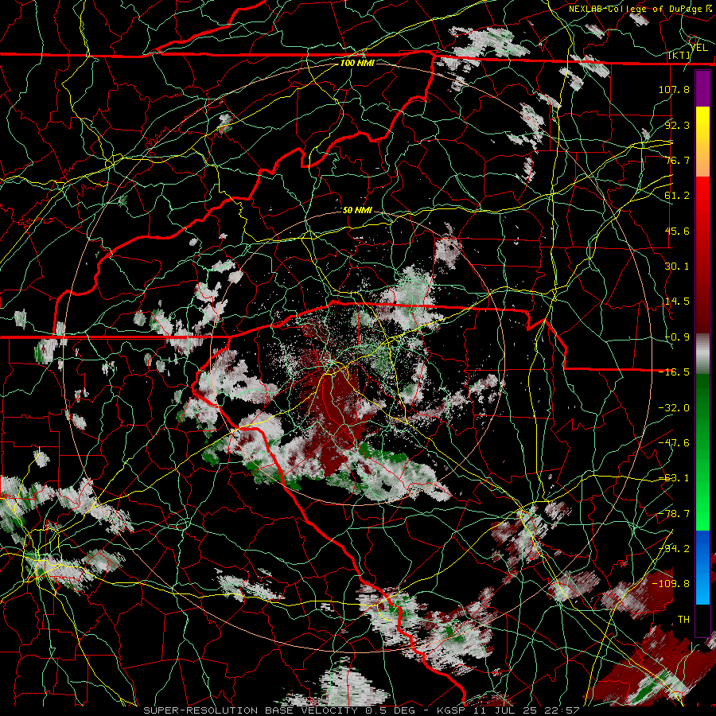This screenshot has width=716, height=716.
Task: Click the -0.9 value on velocity scale
Action: tap(677, 337)
